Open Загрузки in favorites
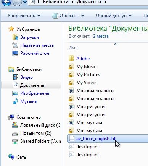Viewport: 148px width, 166px height. [x=29, y=37]
